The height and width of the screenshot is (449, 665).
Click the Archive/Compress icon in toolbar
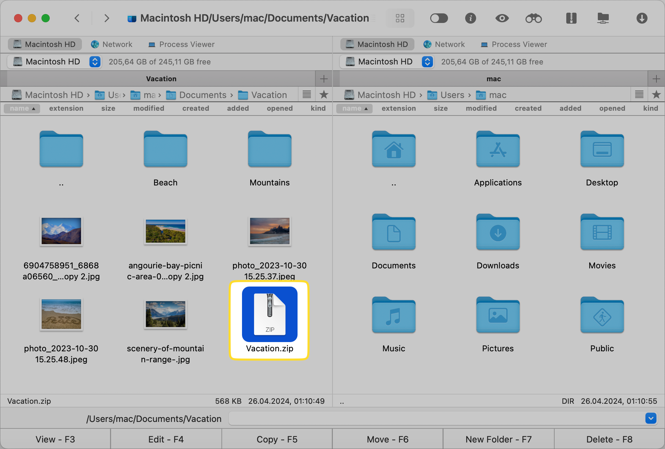click(x=571, y=18)
